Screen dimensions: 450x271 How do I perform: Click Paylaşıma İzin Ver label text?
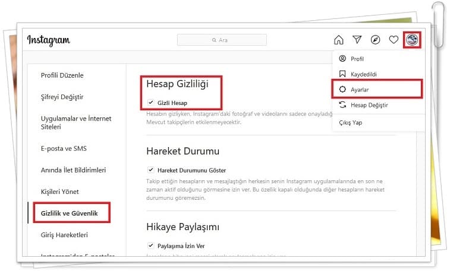click(x=181, y=246)
